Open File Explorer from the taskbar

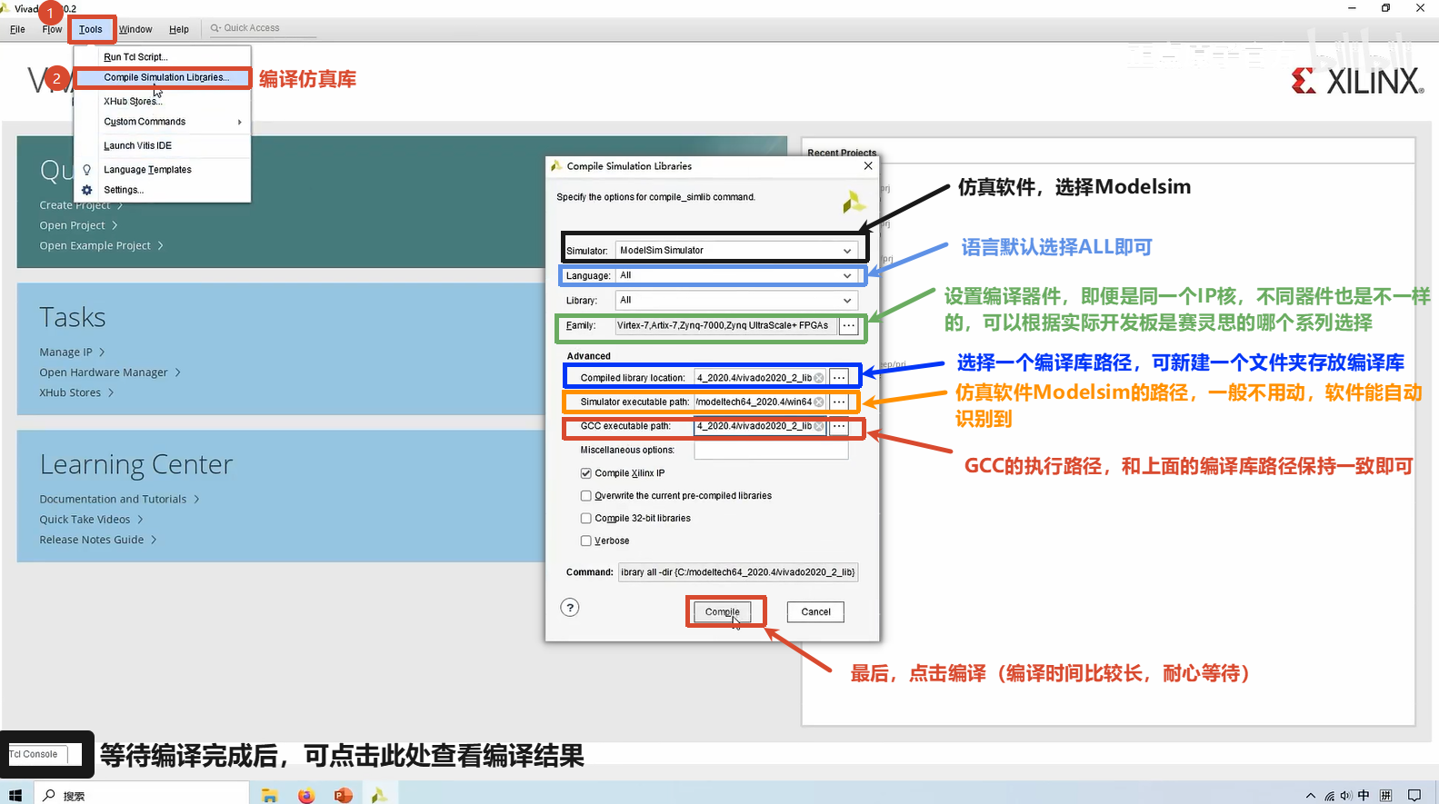[269, 795]
